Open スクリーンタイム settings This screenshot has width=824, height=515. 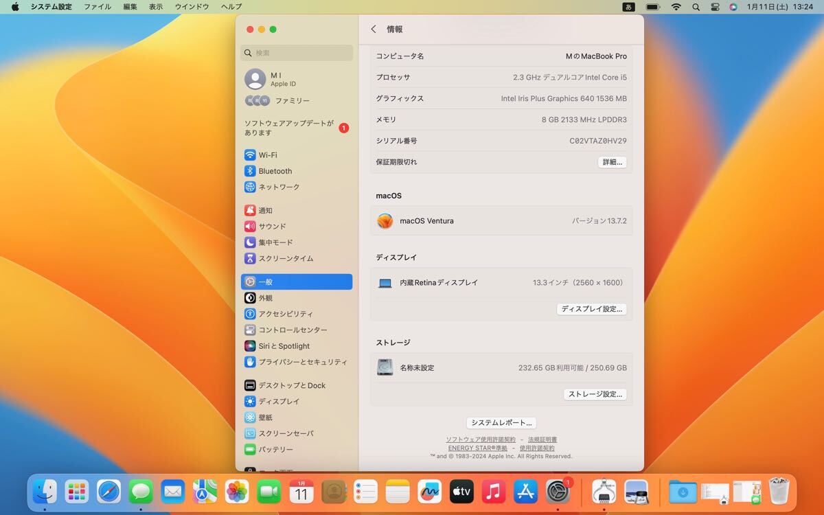297,258
